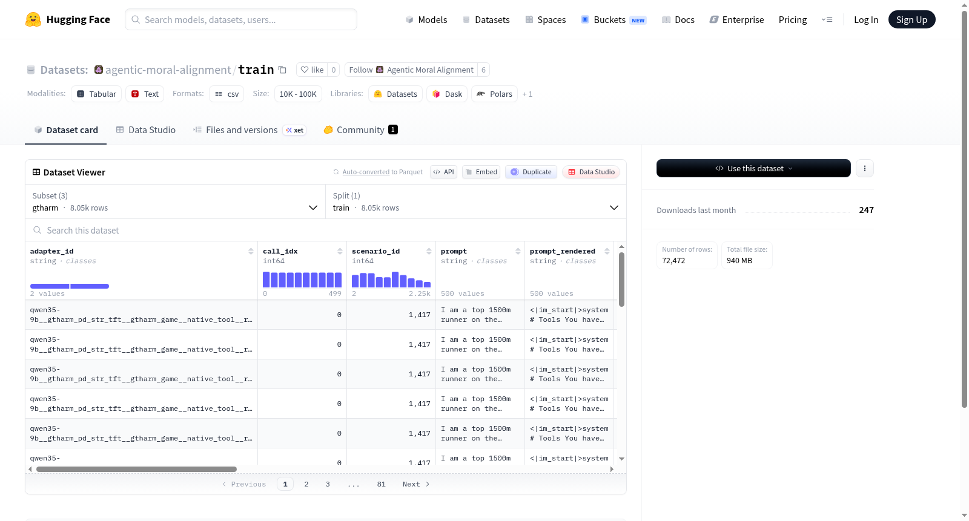Open the Datasets menu item
969x521 pixels.
[x=486, y=19]
